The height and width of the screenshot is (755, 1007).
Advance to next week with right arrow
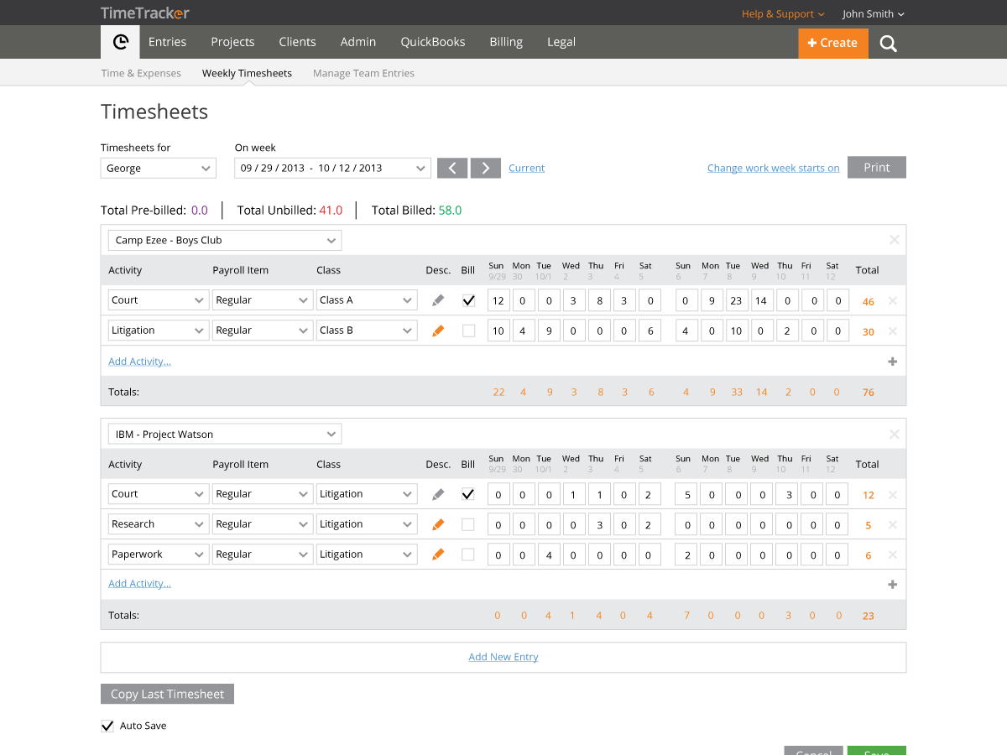tap(486, 168)
